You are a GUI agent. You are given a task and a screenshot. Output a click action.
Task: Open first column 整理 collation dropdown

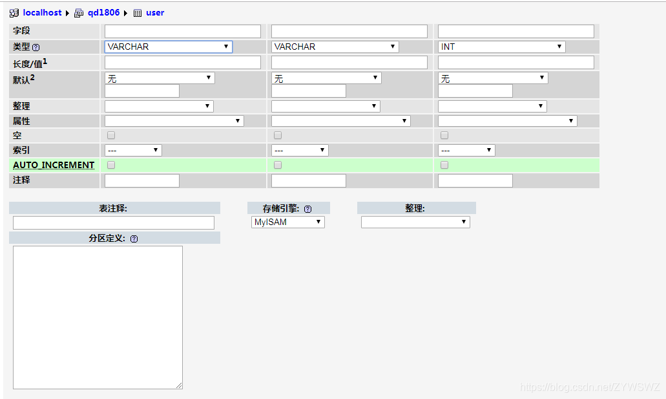click(x=160, y=106)
